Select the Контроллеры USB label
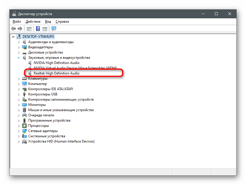Image resolution: width=246 pixels, height=185 pixels. (x=43, y=94)
